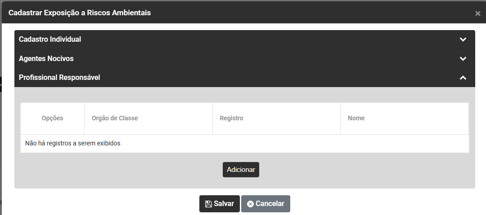
Task: Open the Cadastro Individual section header
Action: tap(50, 39)
